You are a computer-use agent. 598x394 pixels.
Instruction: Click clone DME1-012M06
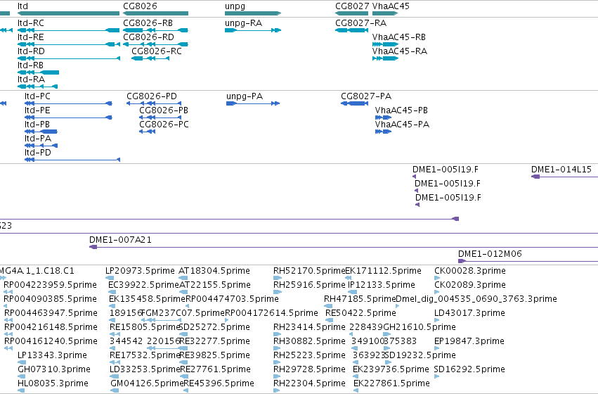point(490,254)
